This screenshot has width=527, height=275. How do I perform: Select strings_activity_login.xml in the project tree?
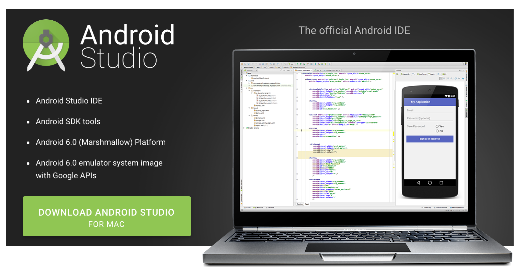265,123
